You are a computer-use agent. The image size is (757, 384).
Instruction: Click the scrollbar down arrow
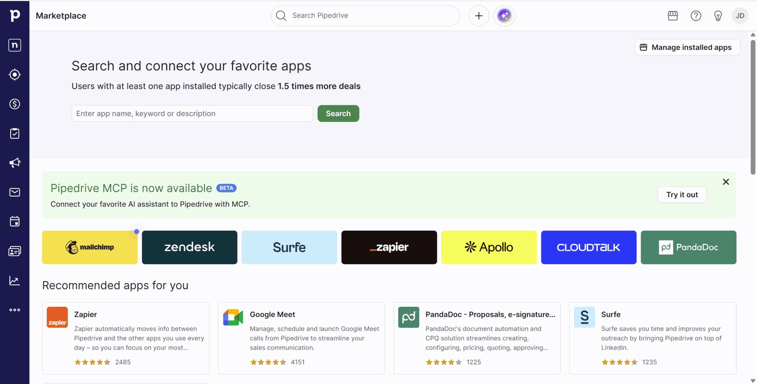pos(753,380)
